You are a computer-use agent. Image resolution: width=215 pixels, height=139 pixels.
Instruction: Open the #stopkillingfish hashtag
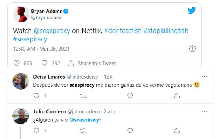click(166, 31)
